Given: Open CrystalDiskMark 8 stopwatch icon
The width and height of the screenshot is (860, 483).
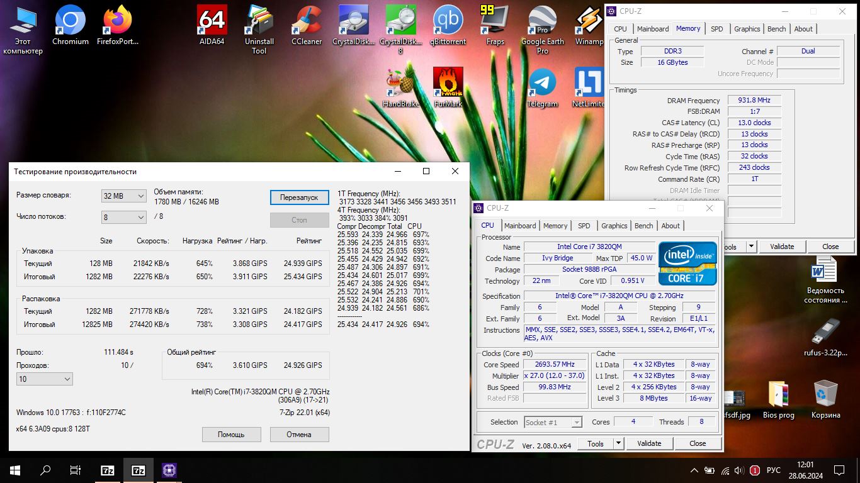Looking at the screenshot, I should [x=401, y=30].
